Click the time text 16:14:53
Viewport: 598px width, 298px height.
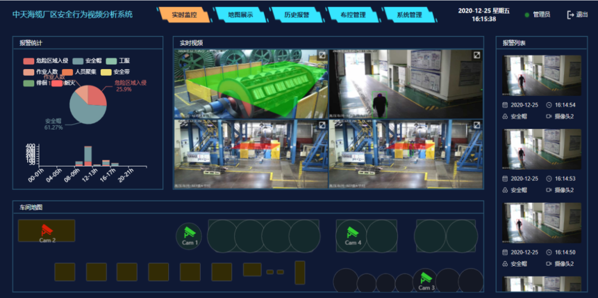pyautogui.click(x=565, y=179)
